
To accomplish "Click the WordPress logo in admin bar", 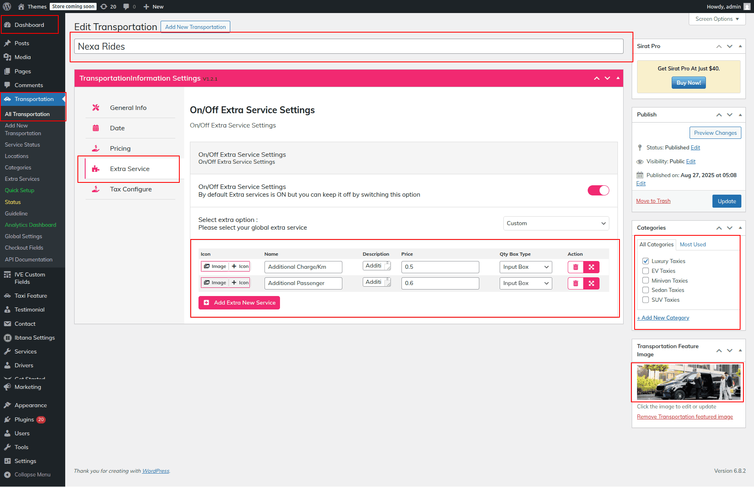I will pyautogui.click(x=7, y=7).
